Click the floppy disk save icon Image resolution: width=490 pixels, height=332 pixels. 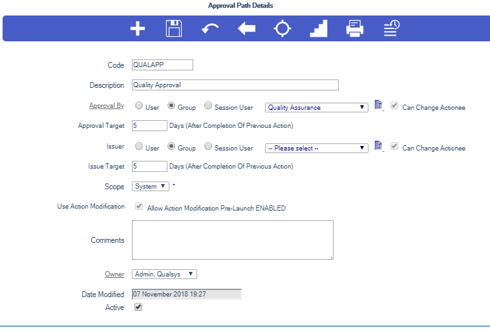[174, 29]
